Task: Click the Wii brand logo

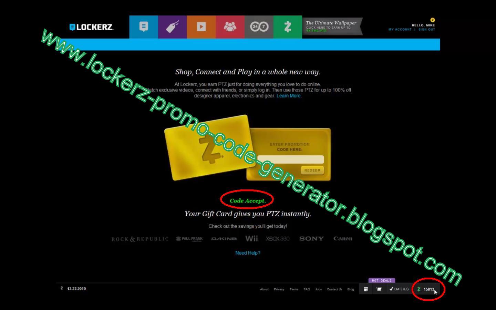Action: (251, 238)
